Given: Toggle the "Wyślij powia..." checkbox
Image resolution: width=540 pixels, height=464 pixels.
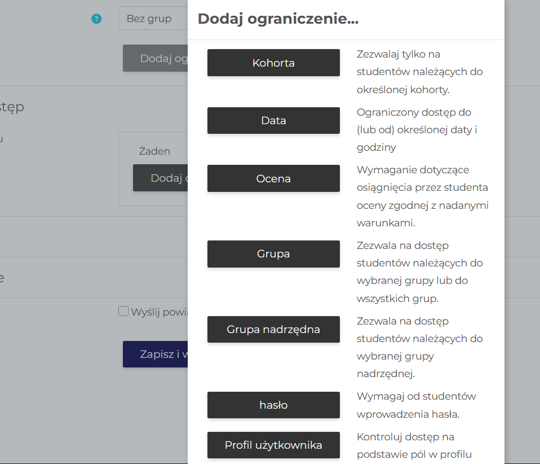Looking at the screenshot, I should [123, 312].
